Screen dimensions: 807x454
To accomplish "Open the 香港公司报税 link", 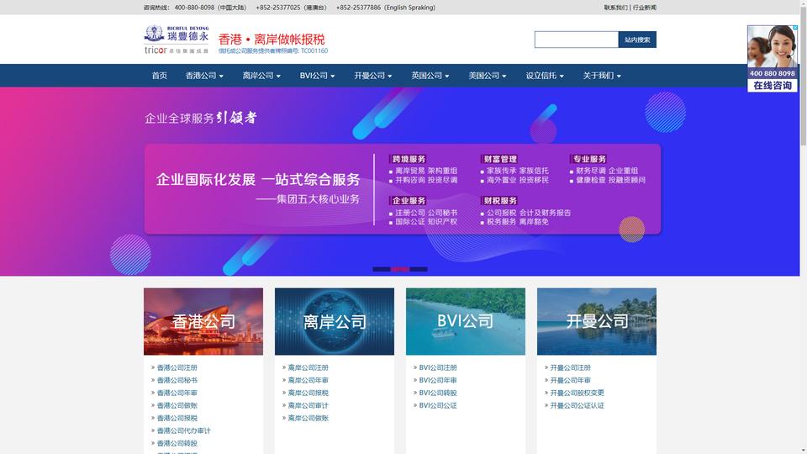I will tap(177, 418).
